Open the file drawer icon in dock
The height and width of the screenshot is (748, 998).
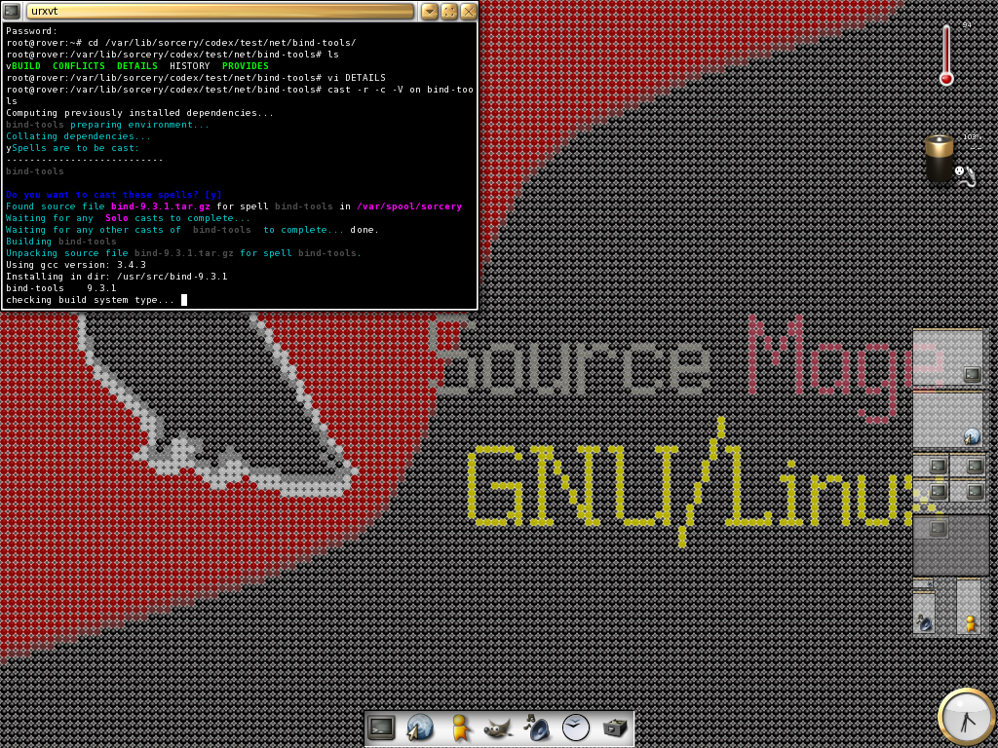(615, 728)
